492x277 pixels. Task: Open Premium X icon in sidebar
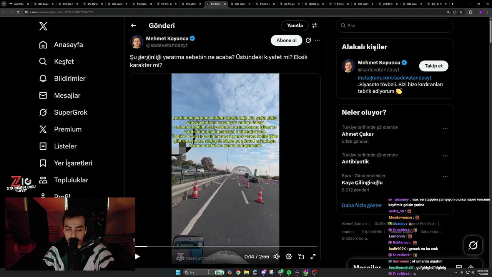43,129
